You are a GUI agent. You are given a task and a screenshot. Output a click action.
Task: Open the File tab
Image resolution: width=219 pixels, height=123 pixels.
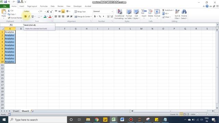(5, 6)
